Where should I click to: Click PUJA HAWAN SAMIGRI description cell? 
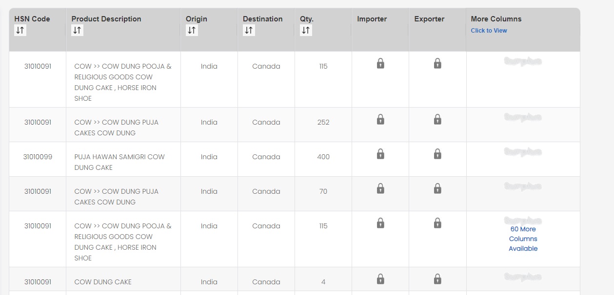click(x=119, y=162)
